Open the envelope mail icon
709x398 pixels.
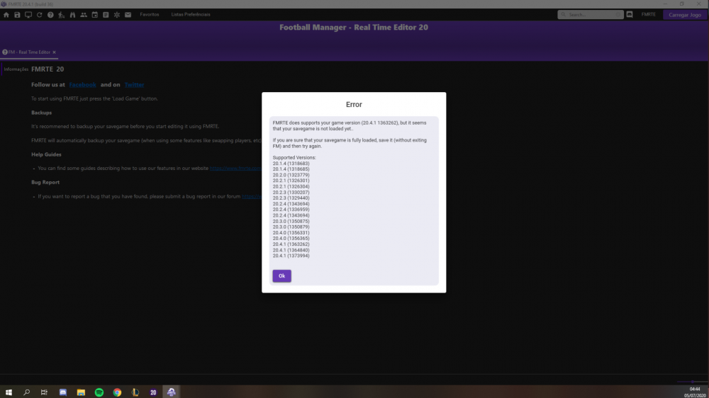128,15
